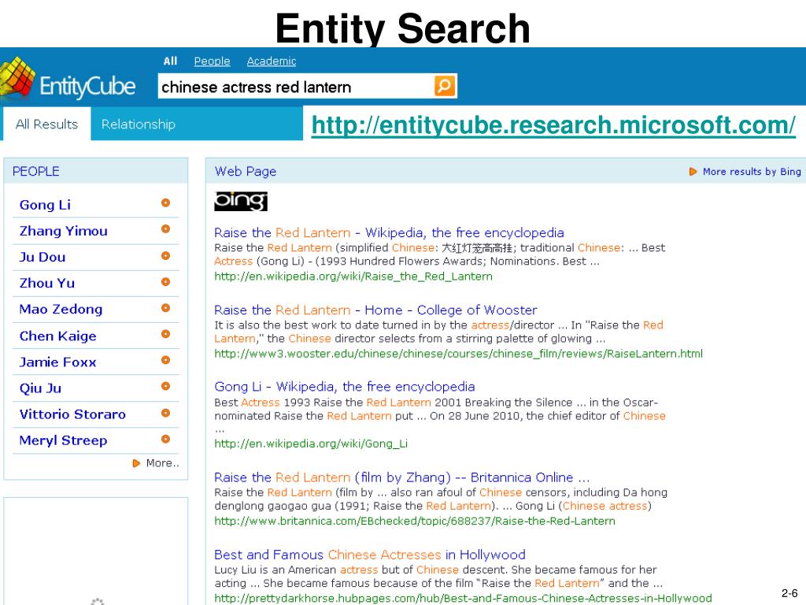This screenshot has width=806, height=605.
Task: Click the www3.wooster.edu green URL
Action: [459, 354]
